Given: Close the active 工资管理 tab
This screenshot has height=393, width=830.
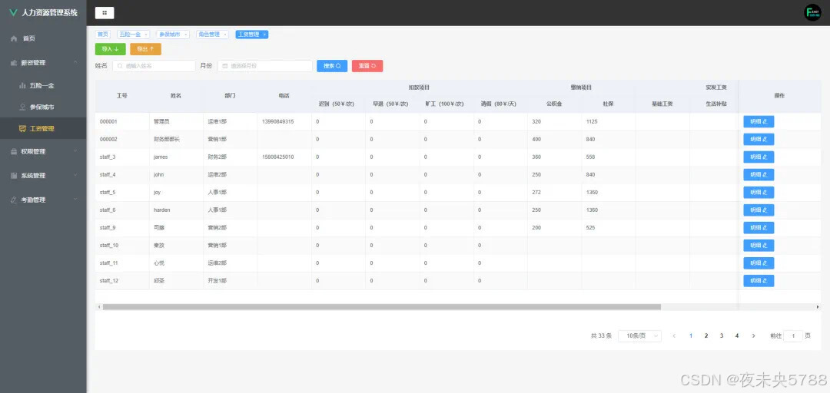Looking at the screenshot, I should tap(264, 35).
